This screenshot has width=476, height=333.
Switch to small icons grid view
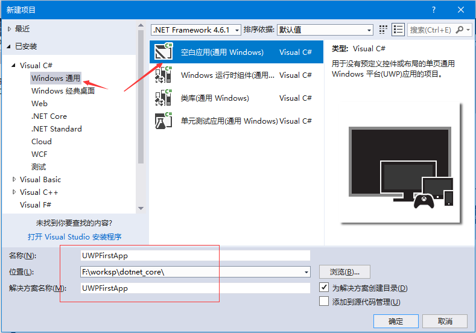point(384,30)
